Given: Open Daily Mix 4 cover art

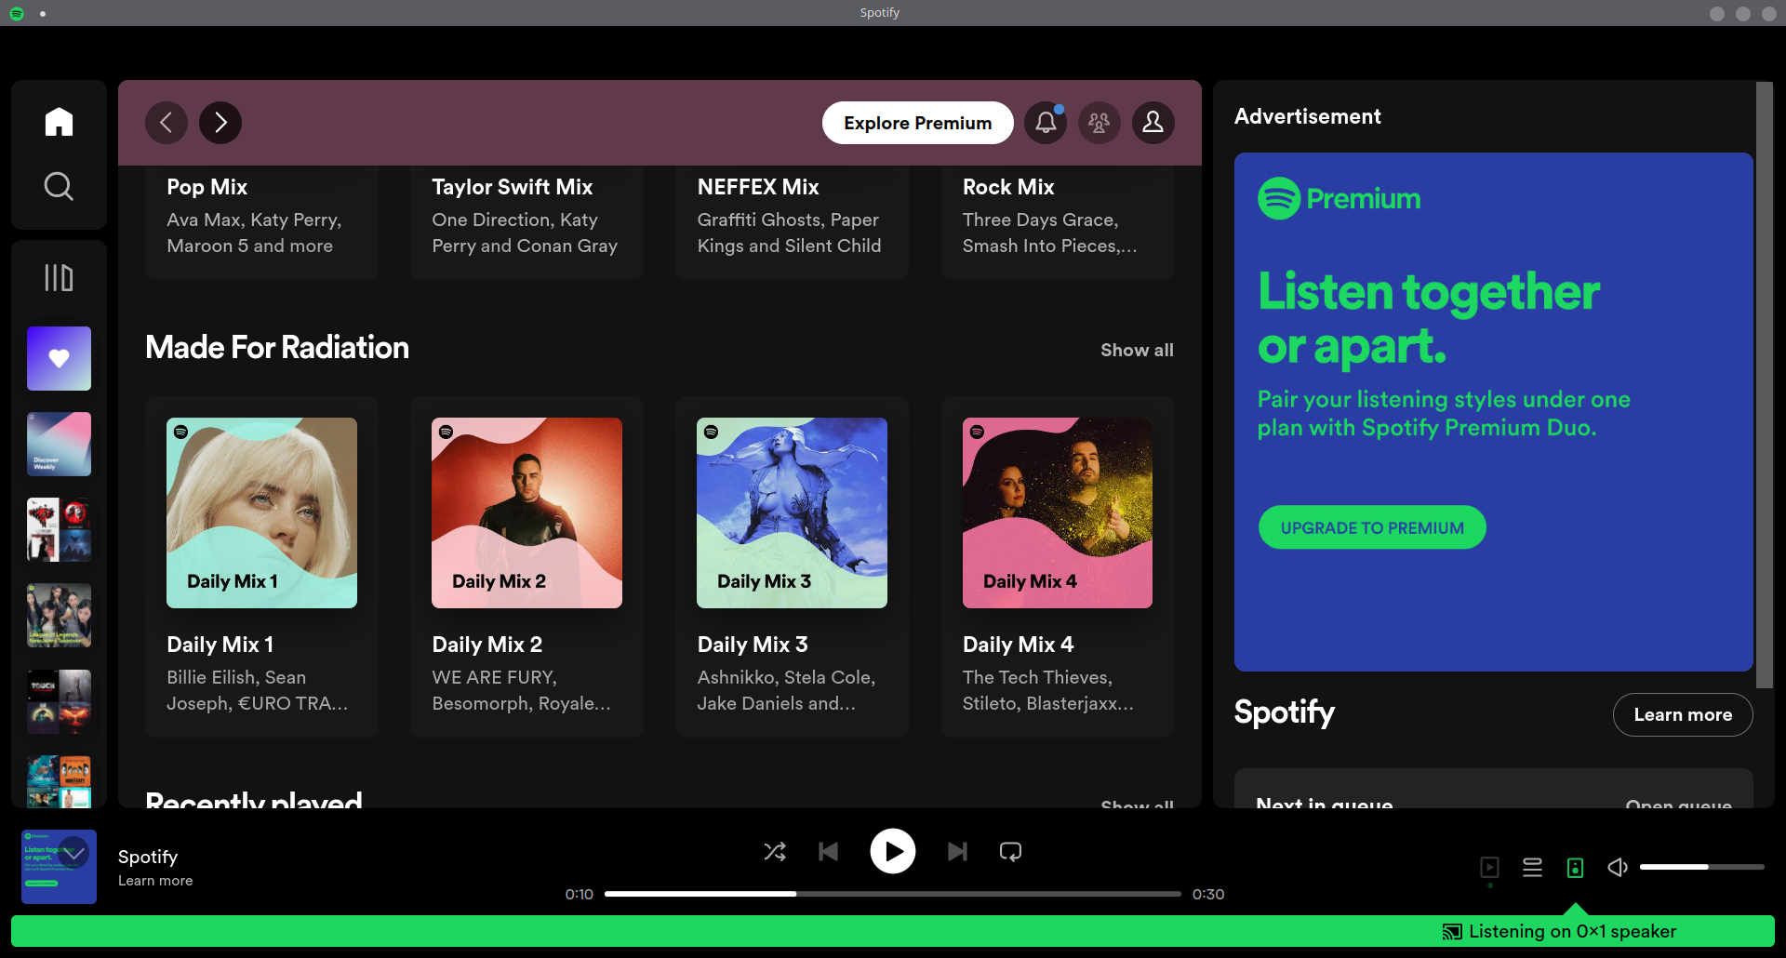Looking at the screenshot, I should click(1058, 512).
